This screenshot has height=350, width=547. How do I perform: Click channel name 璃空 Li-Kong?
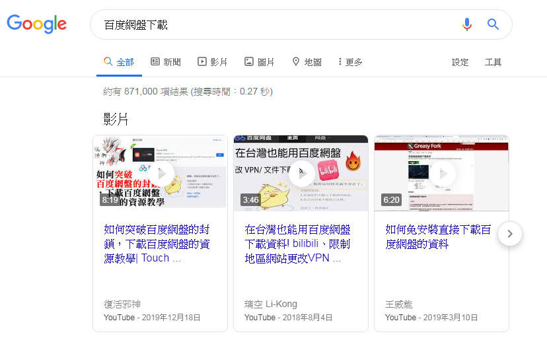271,304
